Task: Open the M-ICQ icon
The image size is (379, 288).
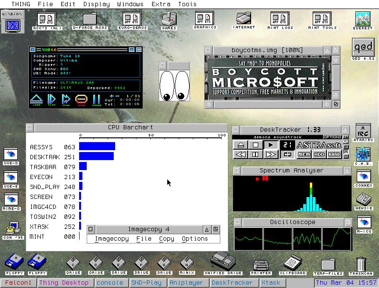Action: (x=363, y=225)
